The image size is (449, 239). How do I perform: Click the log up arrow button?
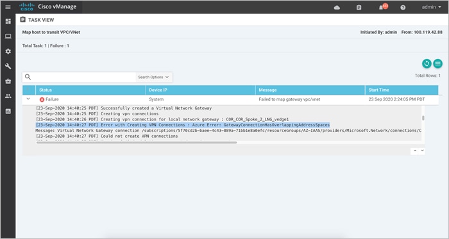414,151
